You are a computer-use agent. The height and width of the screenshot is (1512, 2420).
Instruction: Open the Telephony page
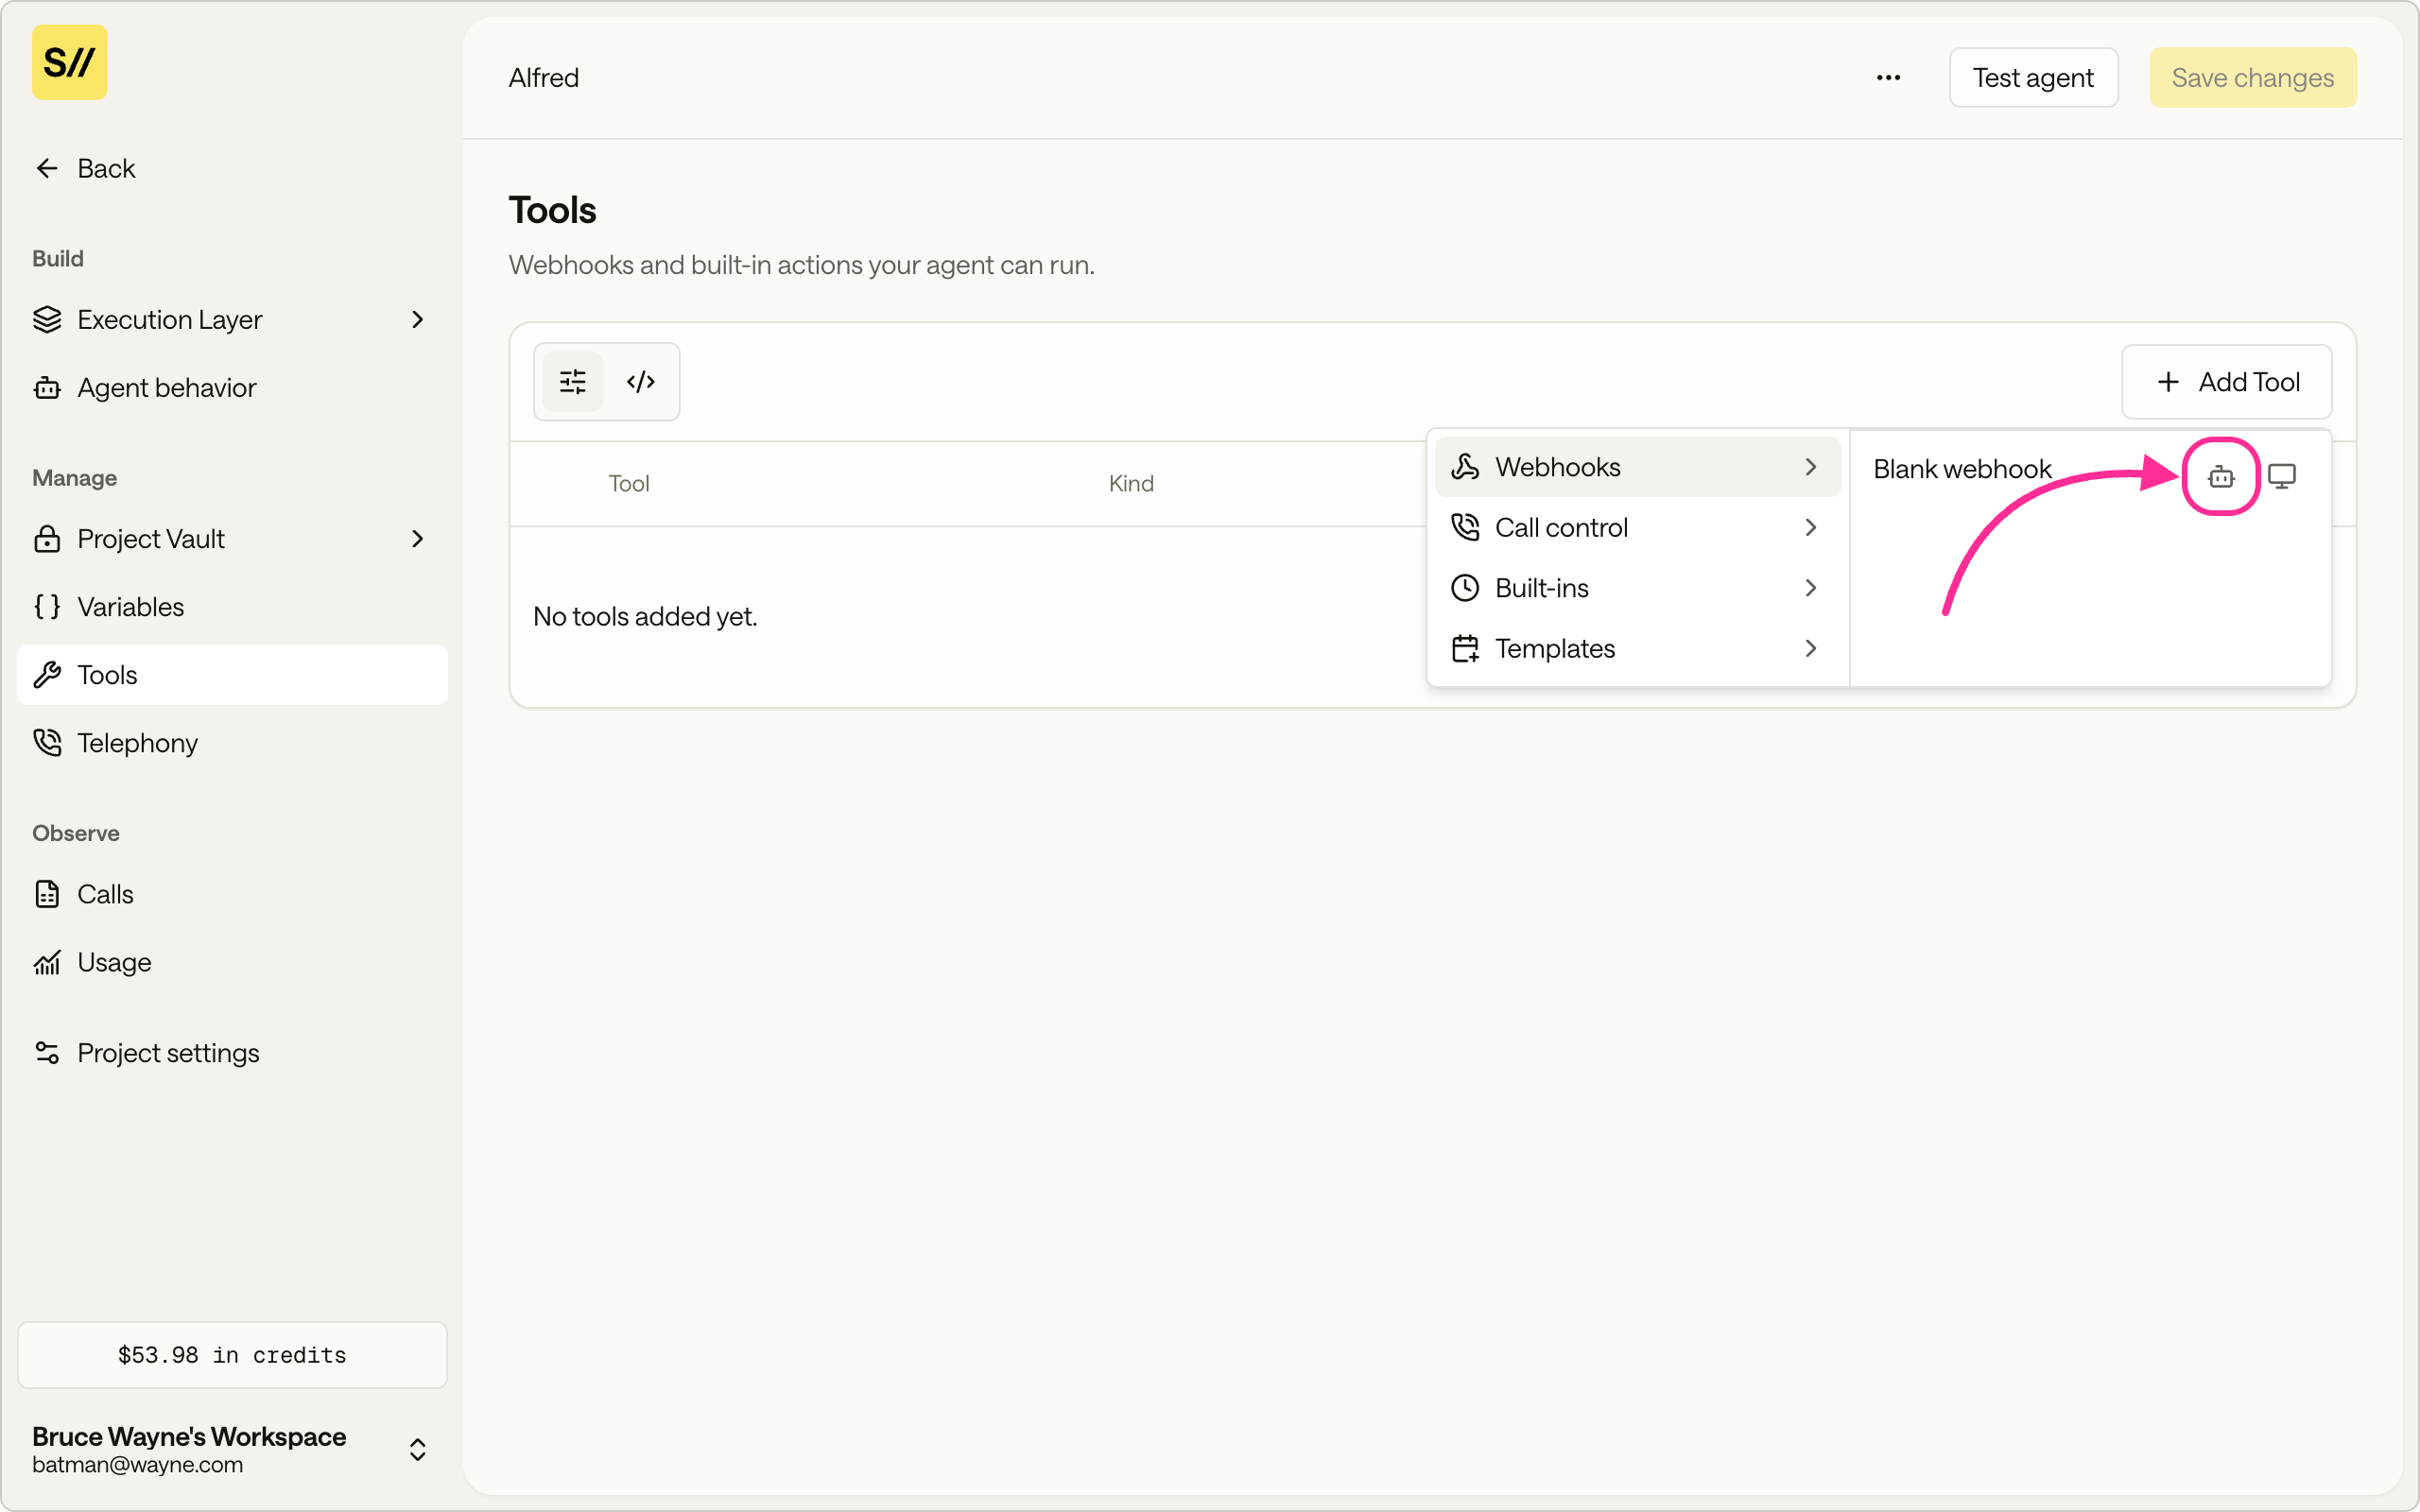click(x=232, y=743)
